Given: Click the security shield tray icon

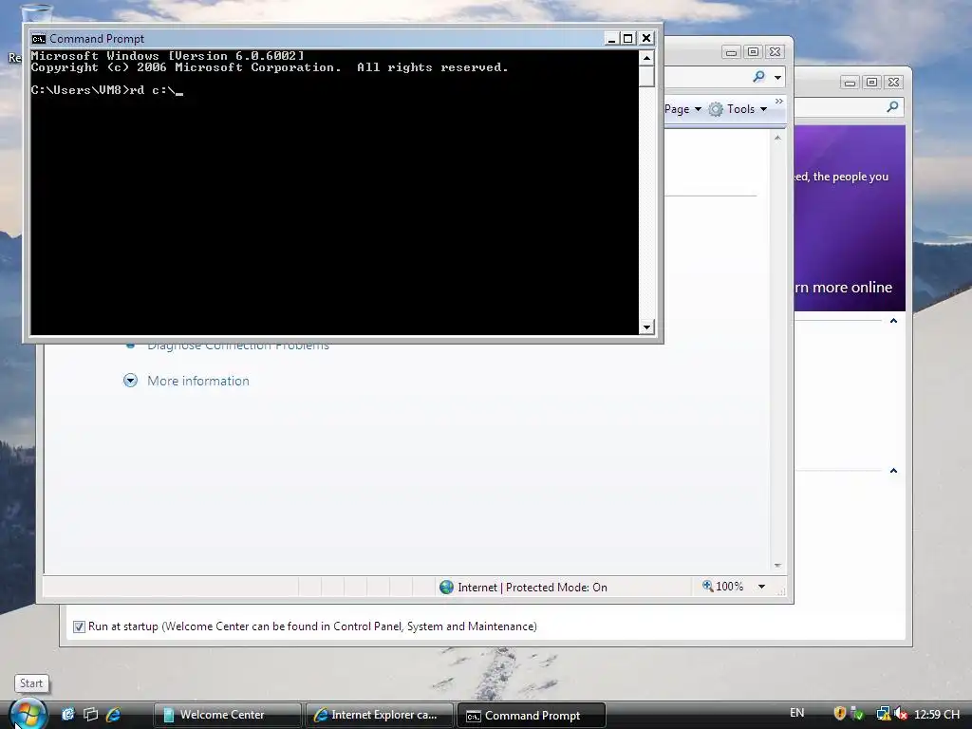Looking at the screenshot, I should click(x=840, y=714).
